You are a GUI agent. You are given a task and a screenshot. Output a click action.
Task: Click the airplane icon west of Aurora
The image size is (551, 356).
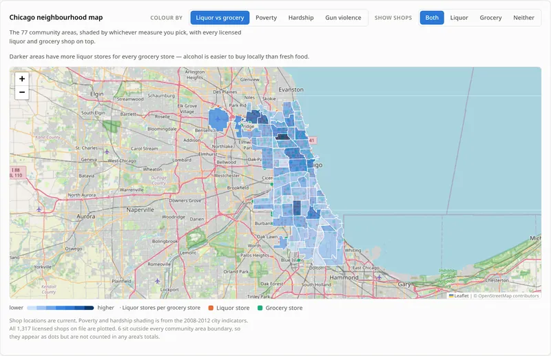tap(39, 209)
